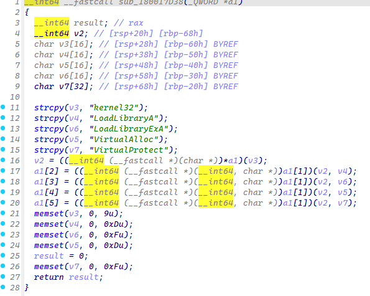The height and width of the screenshot is (296, 370).
Task: Click the 0xFu constant on line 26
Action: click(114, 267)
